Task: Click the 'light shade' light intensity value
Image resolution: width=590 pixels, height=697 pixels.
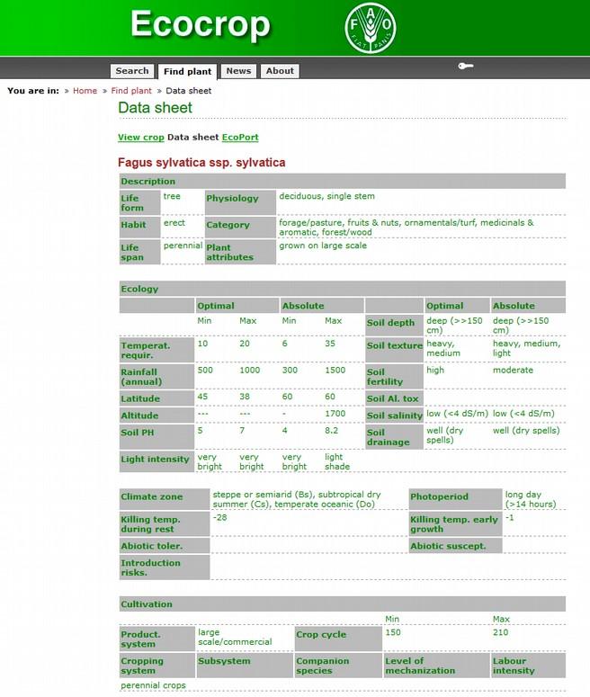Action: point(337,461)
